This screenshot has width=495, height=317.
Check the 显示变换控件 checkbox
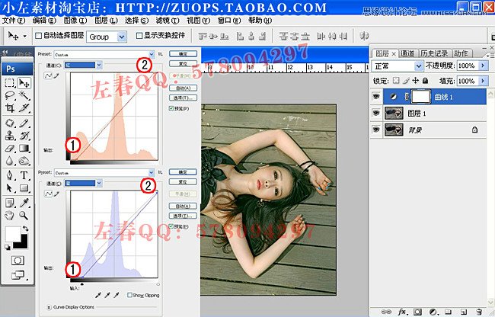tap(139, 36)
